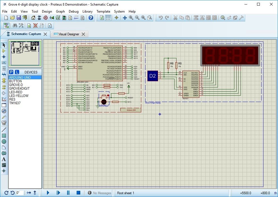Click the P pick devices button
Viewport: 278px width, 197px height.
(x=11, y=72)
